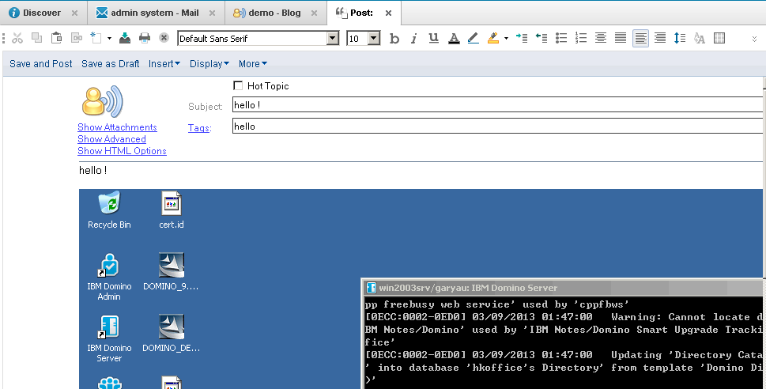Open the font size 10 dropdown
This screenshot has width=766, height=389.
tap(374, 38)
